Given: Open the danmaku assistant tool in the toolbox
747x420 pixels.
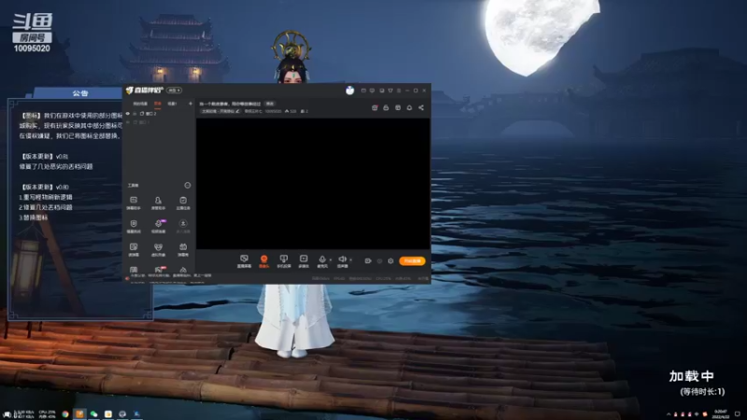Looking at the screenshot, I should pyautogui.click(x=134, y=203).
